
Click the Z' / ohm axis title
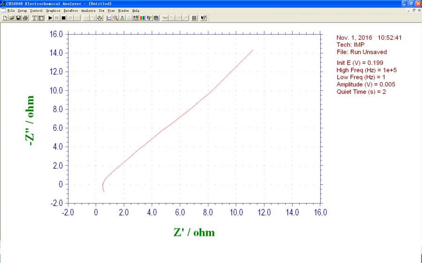(194, 233)
